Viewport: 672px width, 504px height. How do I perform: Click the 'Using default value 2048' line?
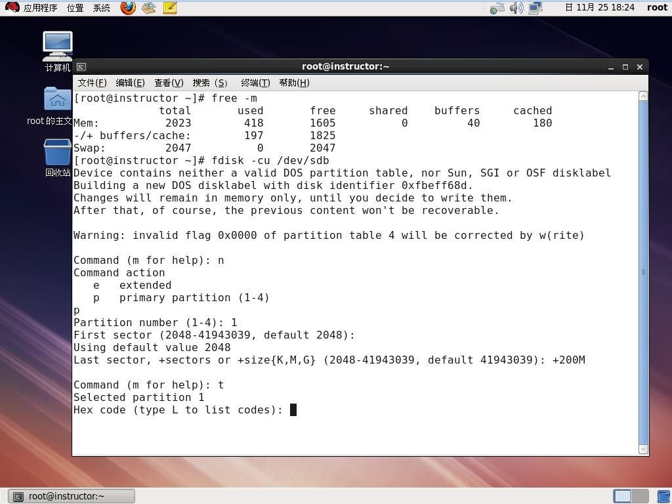point(152,348)
